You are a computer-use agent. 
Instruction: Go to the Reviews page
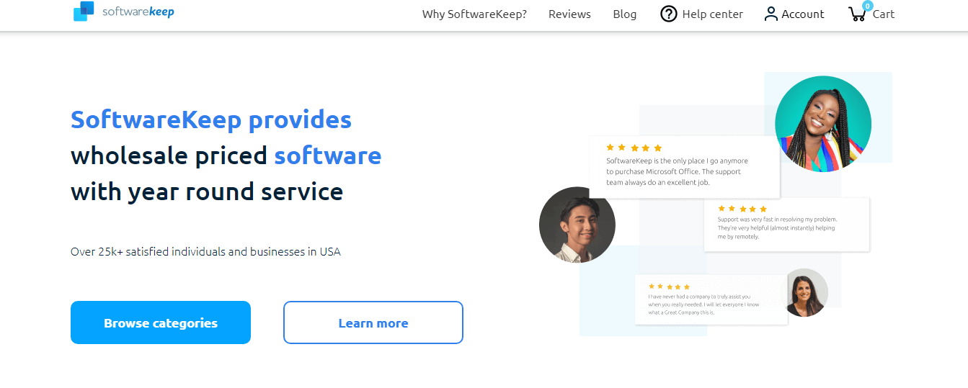(569, 14)
